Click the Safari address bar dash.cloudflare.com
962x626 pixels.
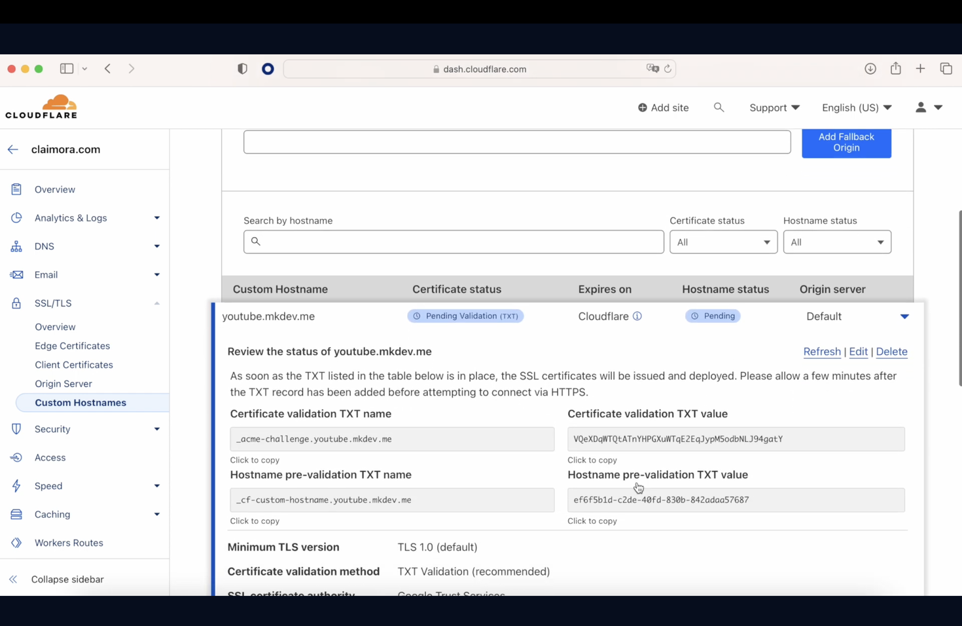(479, 69)
